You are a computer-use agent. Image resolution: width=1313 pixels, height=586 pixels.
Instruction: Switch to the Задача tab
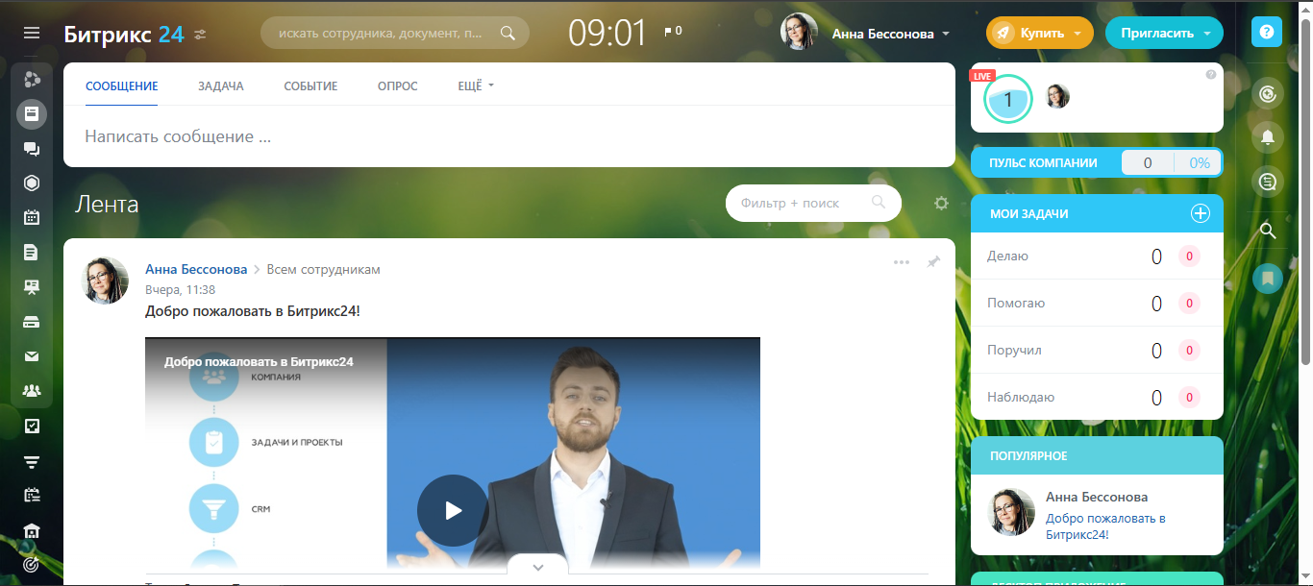[221, 85]
